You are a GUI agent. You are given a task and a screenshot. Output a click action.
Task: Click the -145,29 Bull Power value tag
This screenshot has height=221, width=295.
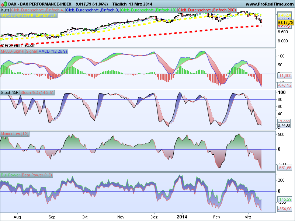coord(285,199)
